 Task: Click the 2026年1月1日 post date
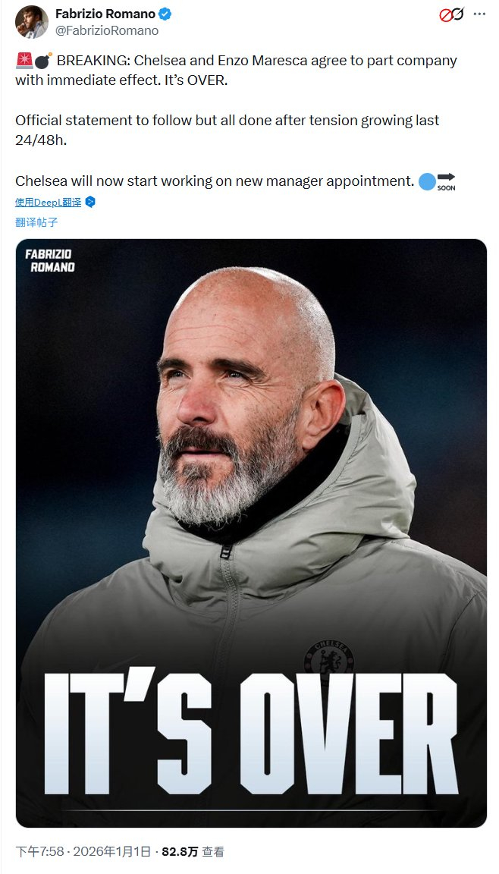(112, 852)
